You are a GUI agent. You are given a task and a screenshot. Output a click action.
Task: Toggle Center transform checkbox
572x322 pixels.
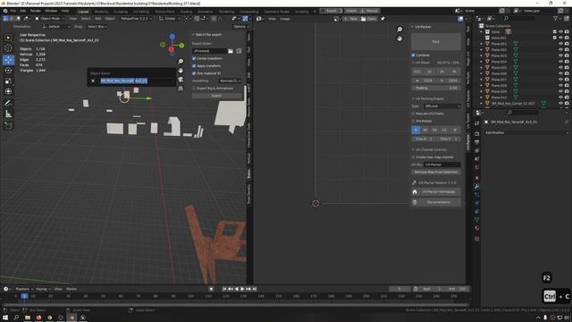point(194,58)
